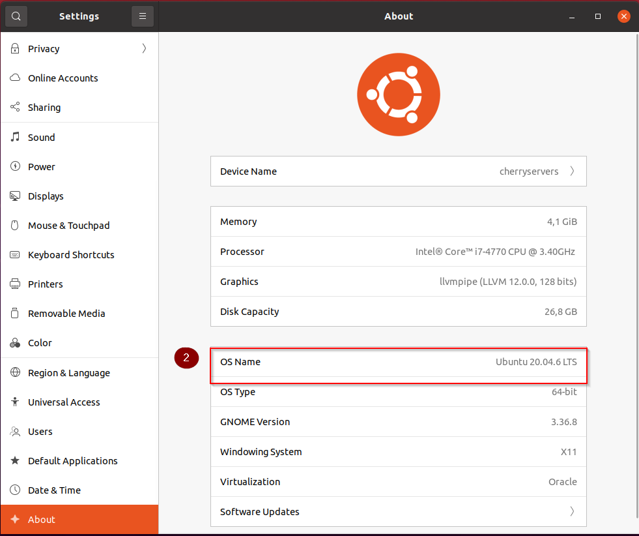Select the Printers icon in sidebar
This screenshot has height=536, width=639.
pos(14,284)
